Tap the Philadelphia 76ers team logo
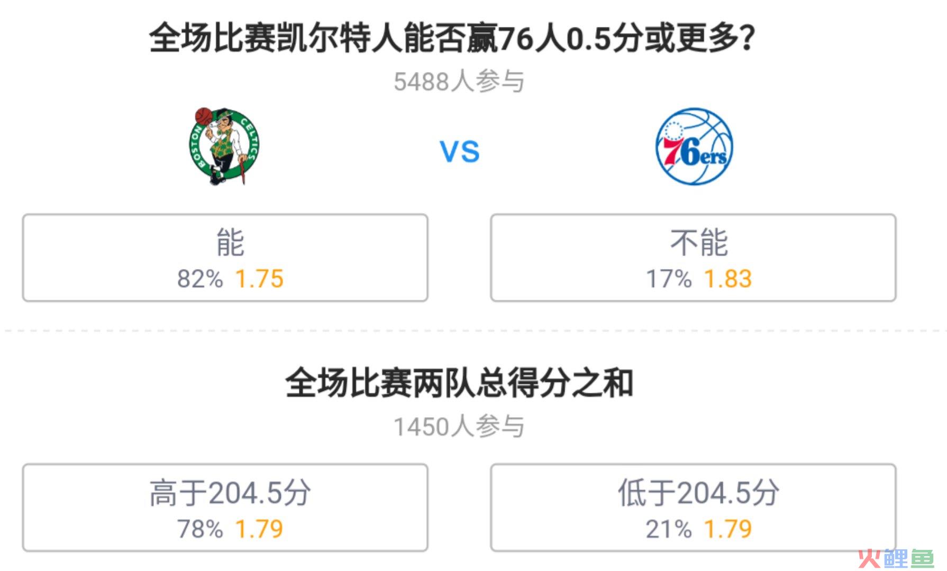This screenshot has height=571, width=947. tap(694, 146)
